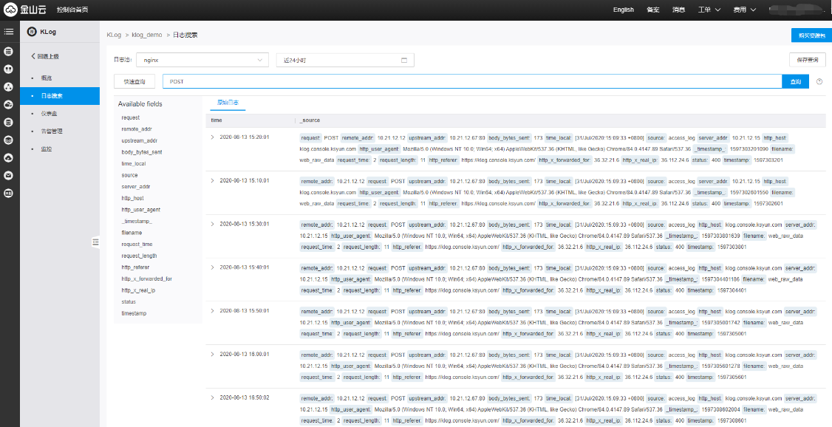Click the envelope mail icon in left rail

coord(9,175)
